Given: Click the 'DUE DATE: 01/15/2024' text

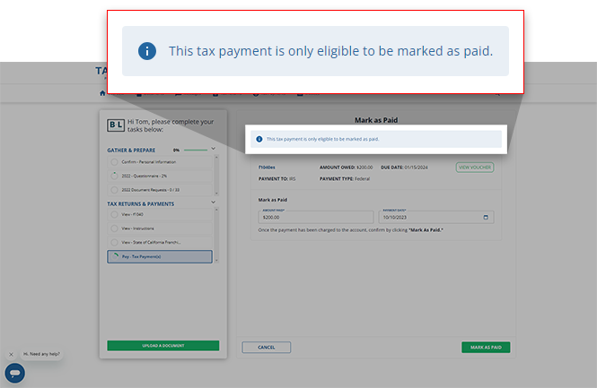Looking at the screenshot, I should pyautogui.click(x=404, y=168).
